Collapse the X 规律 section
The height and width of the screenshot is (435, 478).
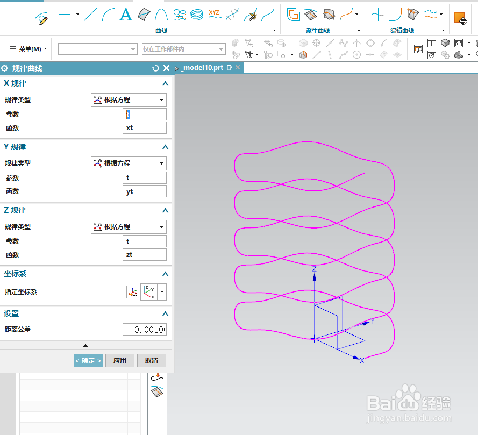click(165, 83)
